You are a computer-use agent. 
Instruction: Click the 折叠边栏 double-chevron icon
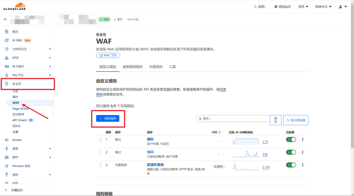(x=6, y=190)
